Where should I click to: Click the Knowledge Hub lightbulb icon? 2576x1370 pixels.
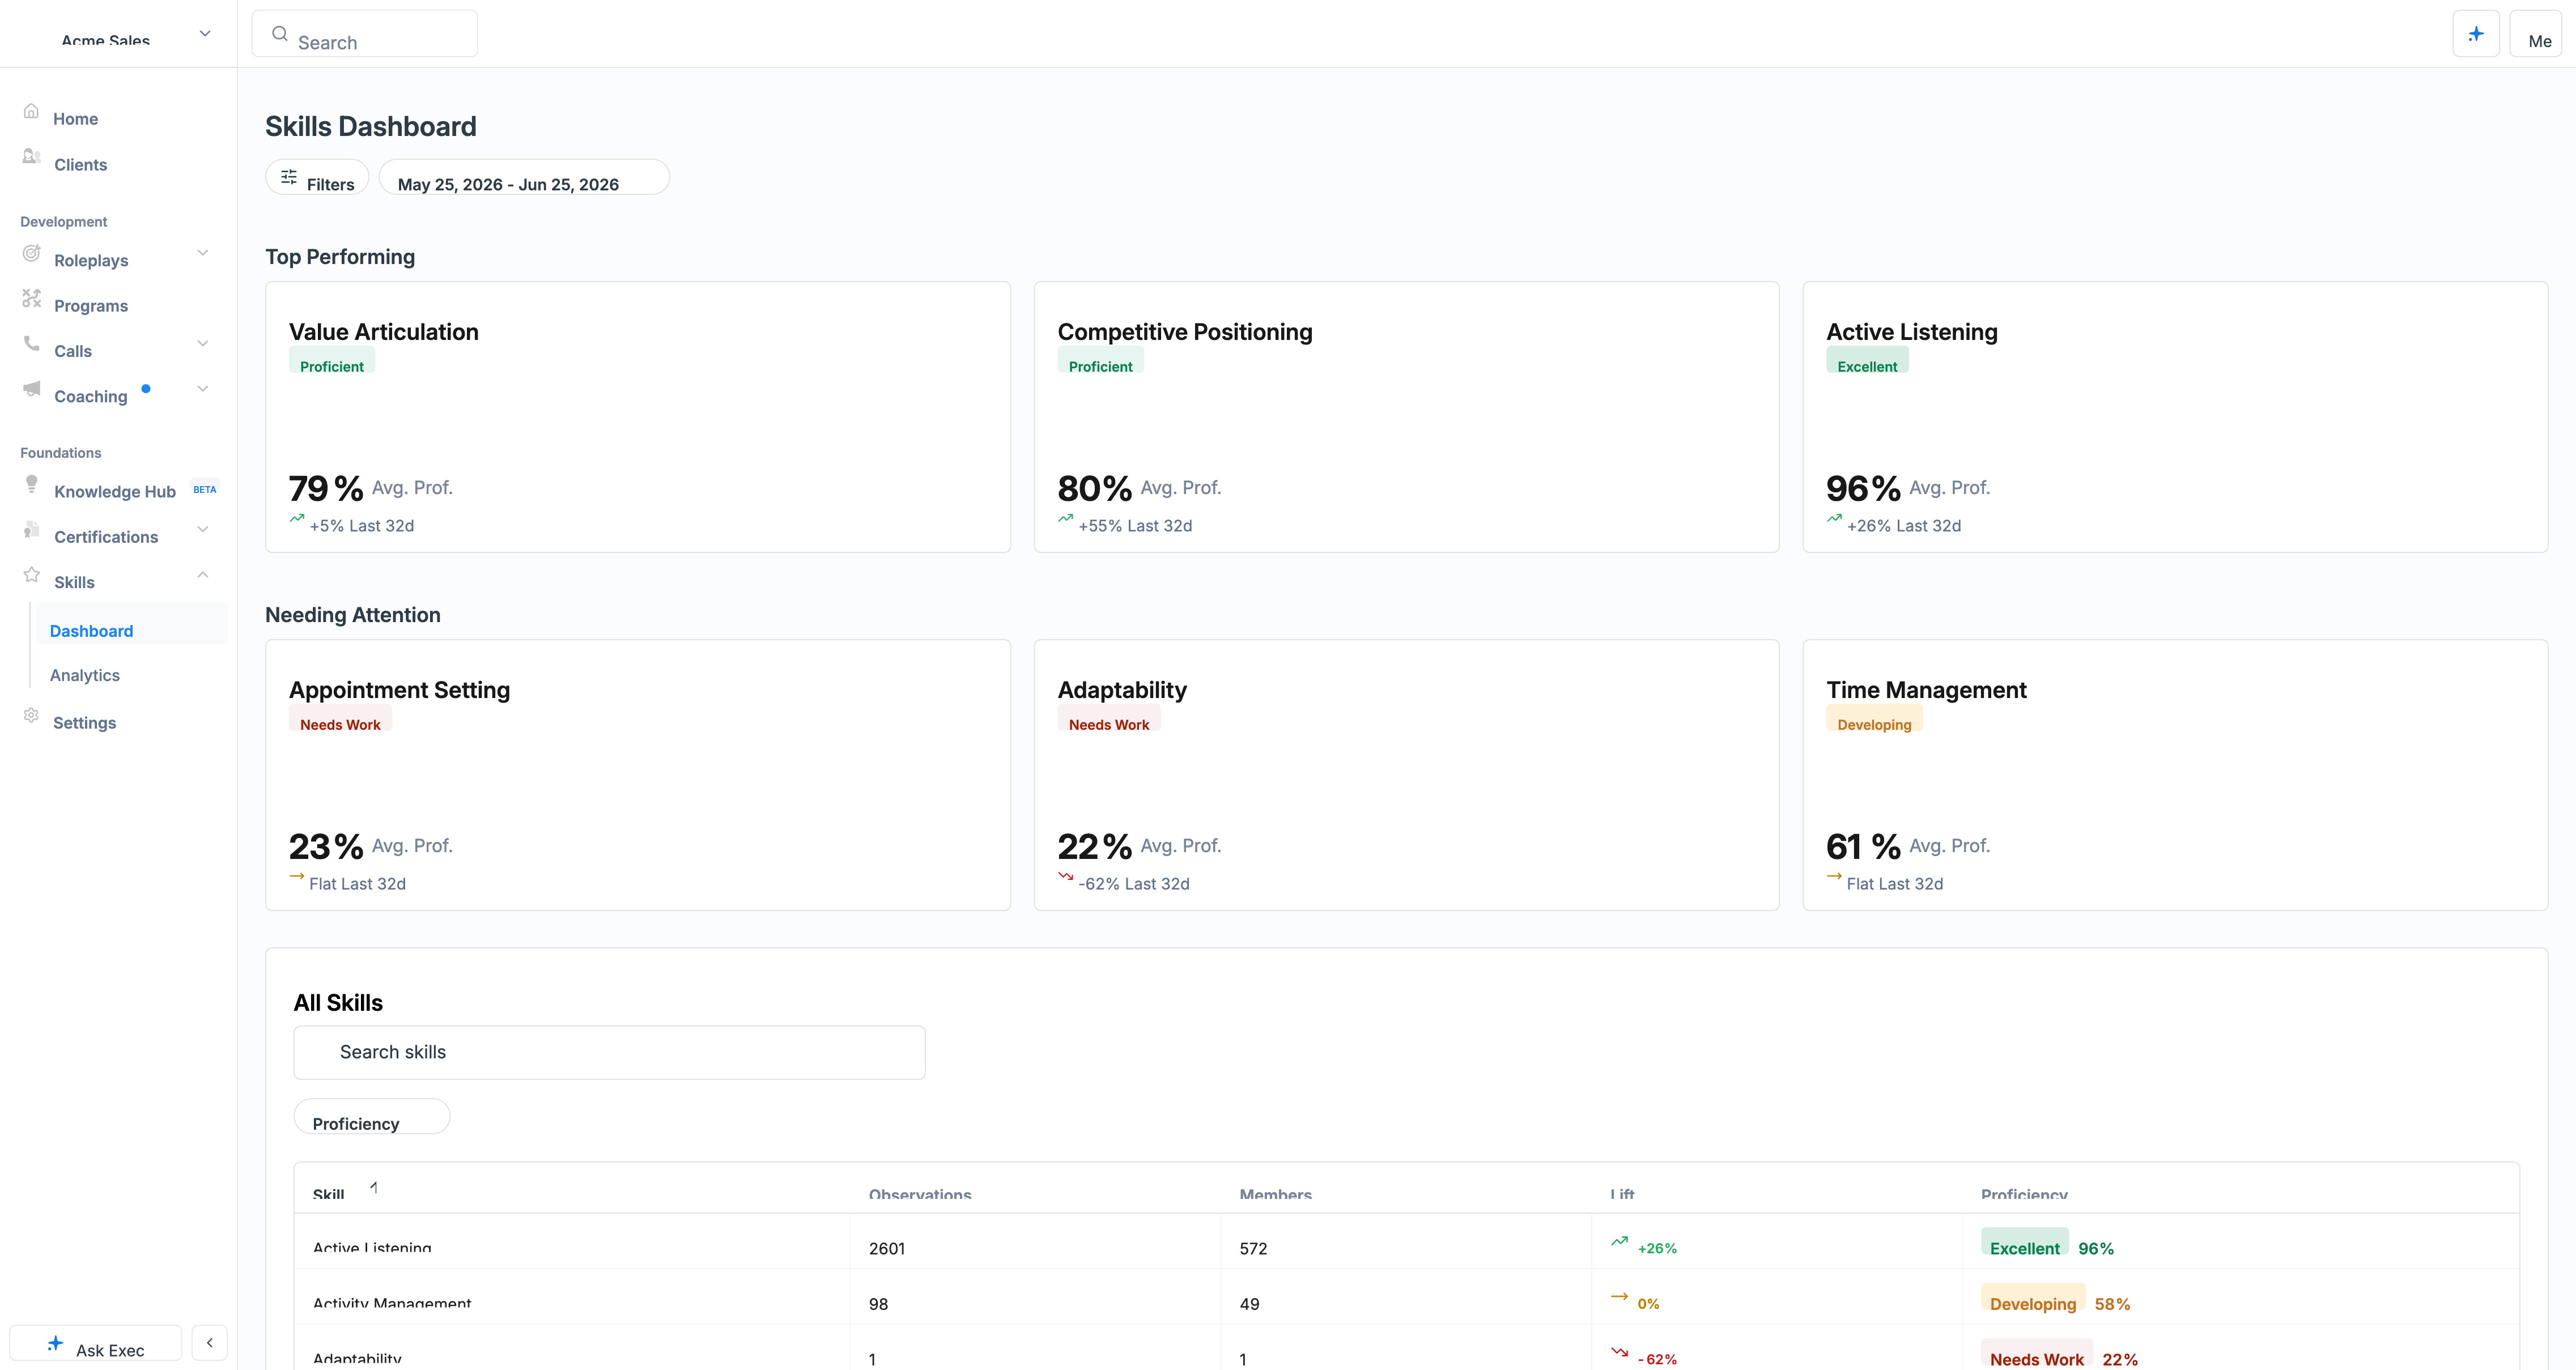(x=31, y=484)
